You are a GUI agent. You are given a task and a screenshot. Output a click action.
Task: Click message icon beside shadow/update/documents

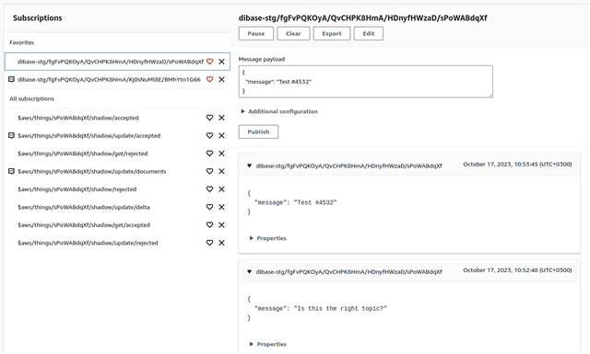(11, 171)
